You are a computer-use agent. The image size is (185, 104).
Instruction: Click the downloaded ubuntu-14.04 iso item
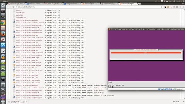(x=18, y=102)
